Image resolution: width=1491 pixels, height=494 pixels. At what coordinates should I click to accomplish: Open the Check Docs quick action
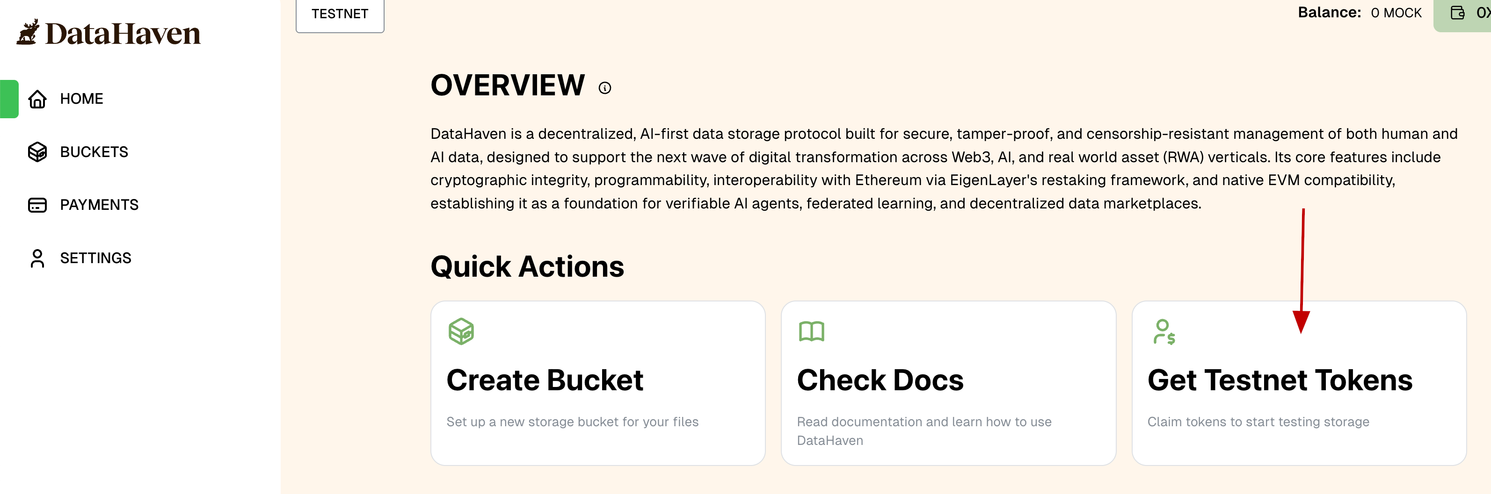coord(880,380)
